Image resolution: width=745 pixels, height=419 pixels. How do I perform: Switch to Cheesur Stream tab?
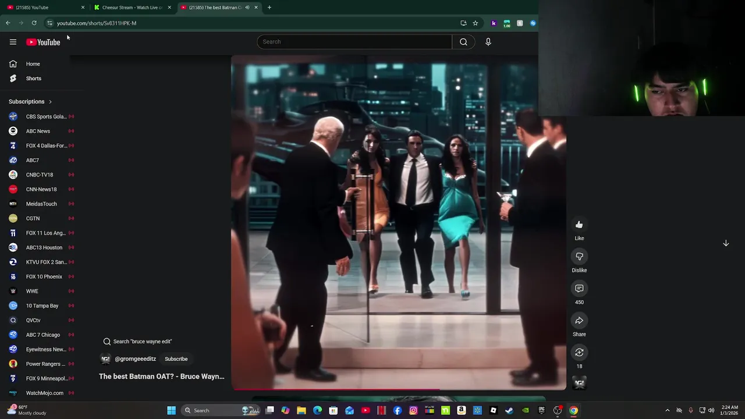click(x=132, y=8)
